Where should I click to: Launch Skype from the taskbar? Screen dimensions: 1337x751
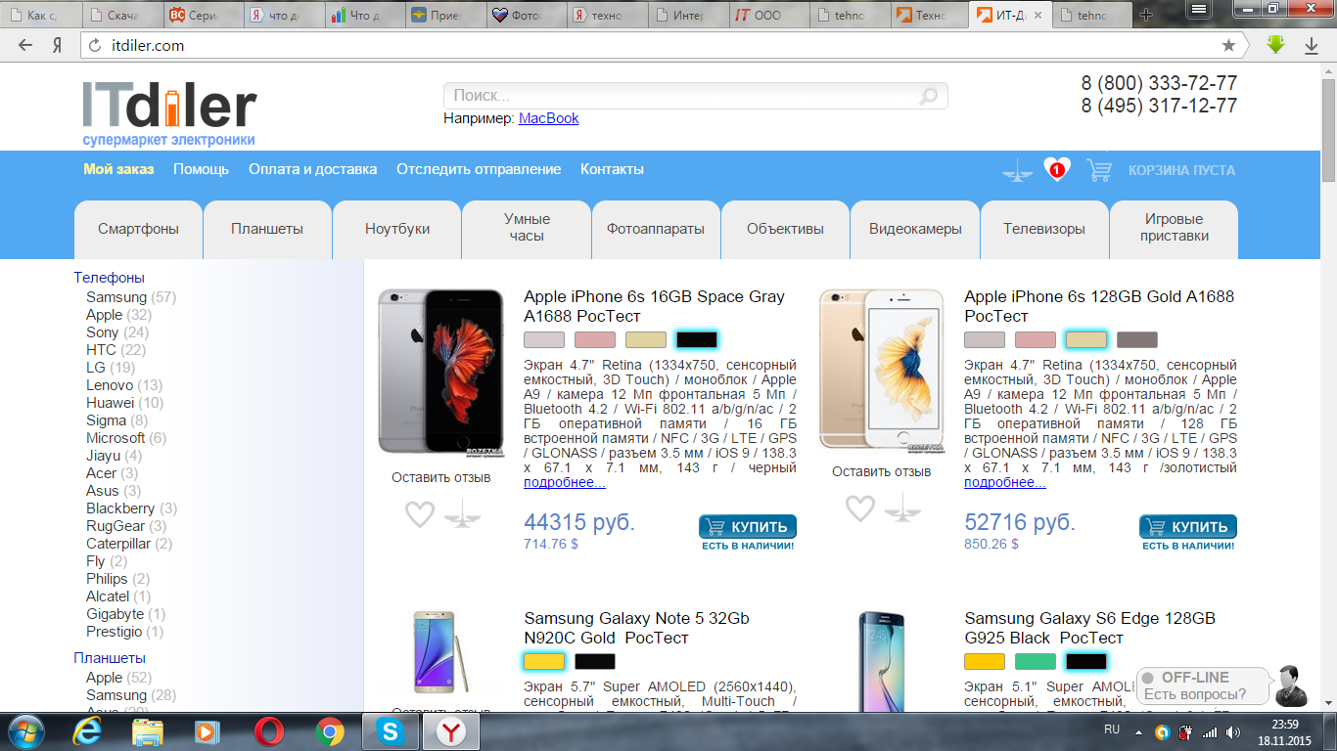390,731
